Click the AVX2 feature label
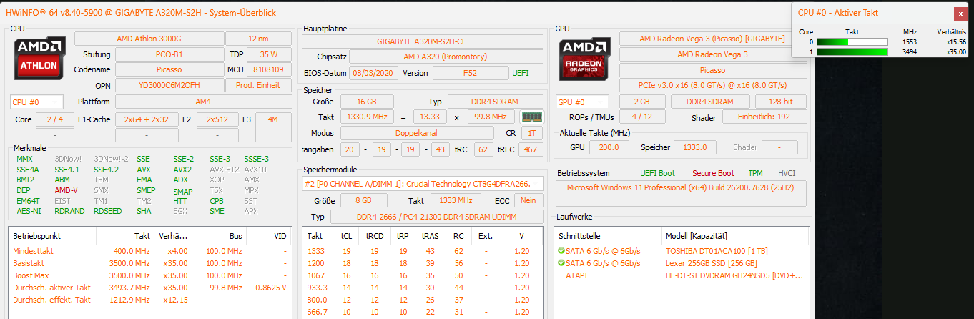The height and width of the screenshot is (319, 974). pyautogui.click(x=182, y=170)
